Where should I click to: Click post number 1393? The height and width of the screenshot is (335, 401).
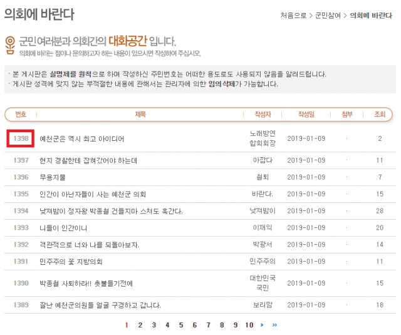21,228
